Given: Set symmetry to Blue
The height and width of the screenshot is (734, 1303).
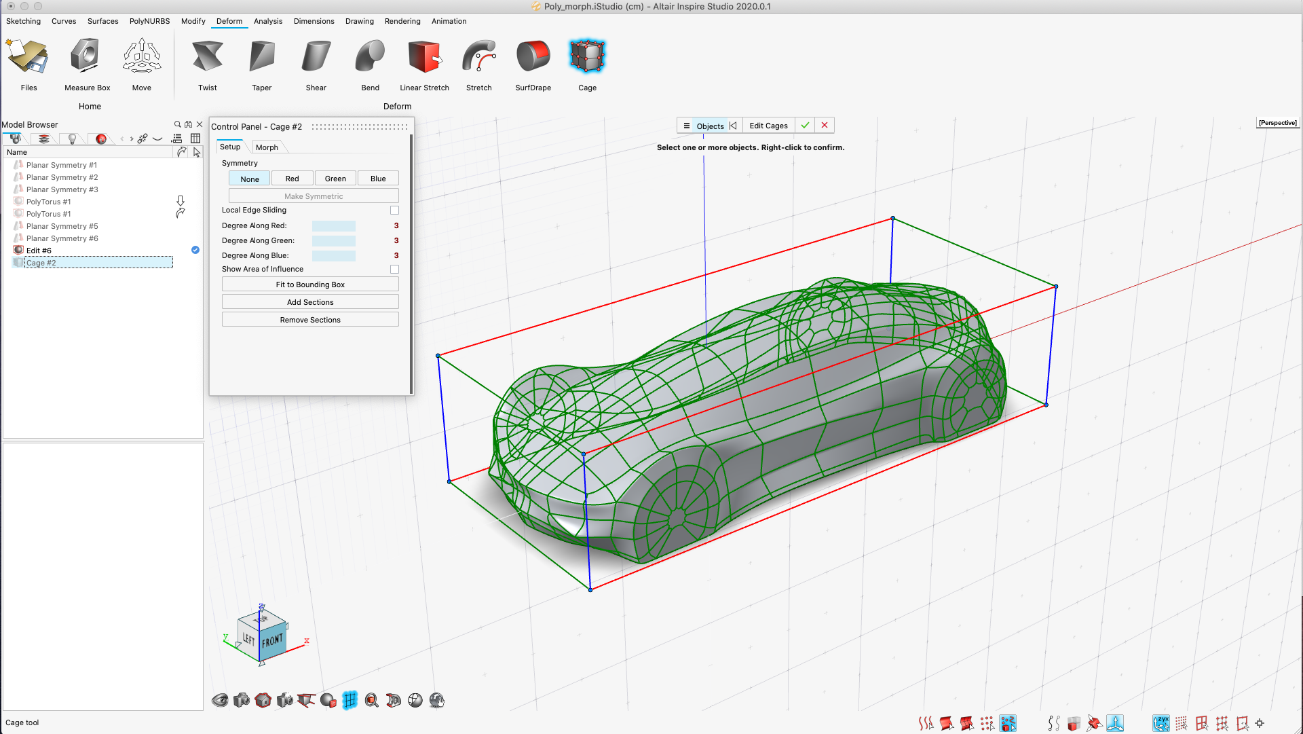Looking at the screenshot, I should click(378, 179).
